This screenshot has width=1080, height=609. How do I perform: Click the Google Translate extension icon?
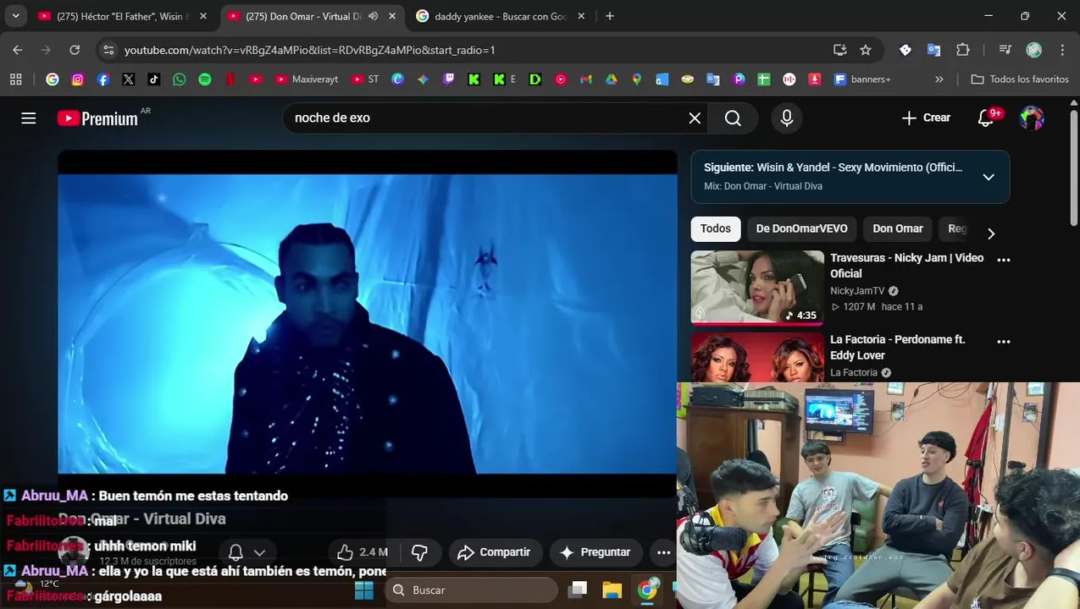[x=934, y=50]
